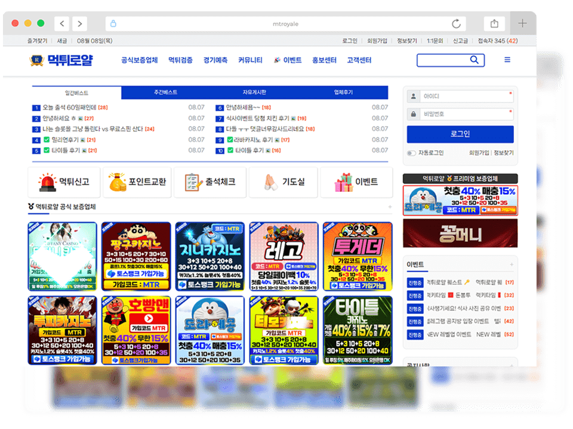The height and width of the screenshot is (429, 573).
Task: Open post '안녕하세용~~' ranked 6
Action: pyautogui.click(x=243, y=108)
